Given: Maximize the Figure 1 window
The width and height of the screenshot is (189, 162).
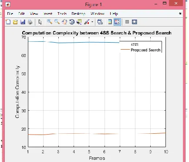Looking at the screenshot, I should (x=165, y=3).
